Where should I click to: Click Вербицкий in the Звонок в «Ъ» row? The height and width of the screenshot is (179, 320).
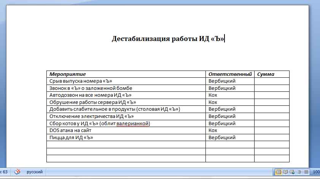point(222,88)
